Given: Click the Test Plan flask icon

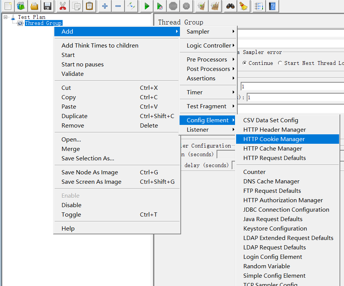Looking at the screenshot, I should click(x=13, y=17).
